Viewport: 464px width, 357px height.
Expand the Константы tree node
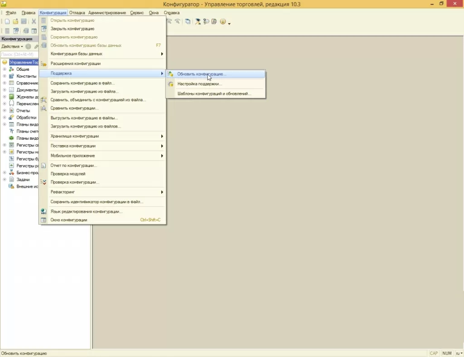[x=5, y=76]
